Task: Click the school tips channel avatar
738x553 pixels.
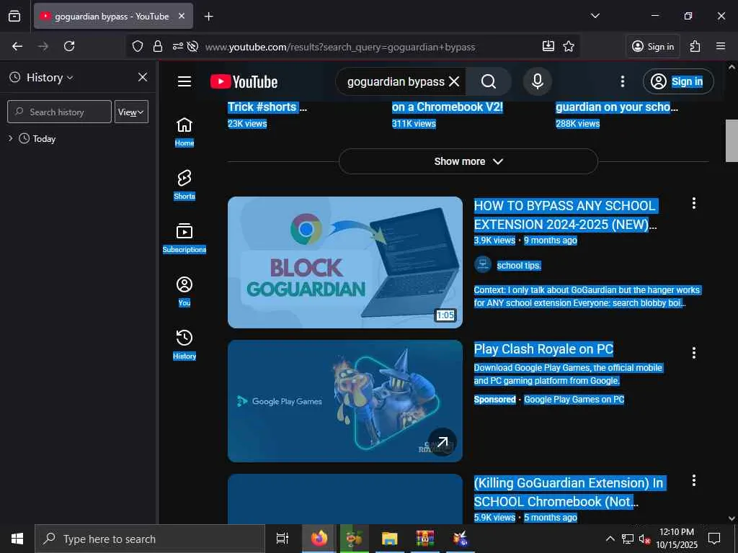Action: (x=483, y=265)
